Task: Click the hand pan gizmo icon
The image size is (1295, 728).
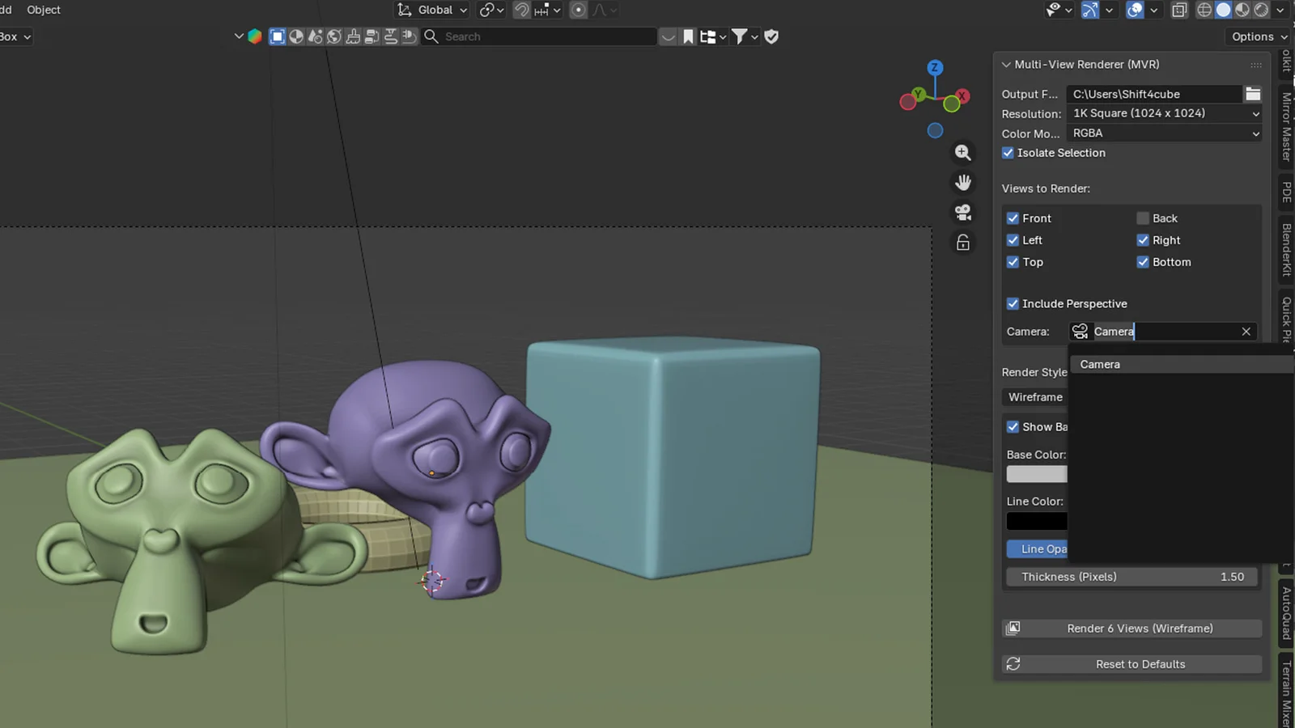Action: point(963,182)
